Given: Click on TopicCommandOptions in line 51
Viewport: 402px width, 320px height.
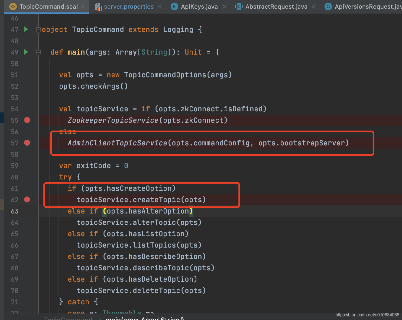Looking at the screenshot, I should coord(165,75).
